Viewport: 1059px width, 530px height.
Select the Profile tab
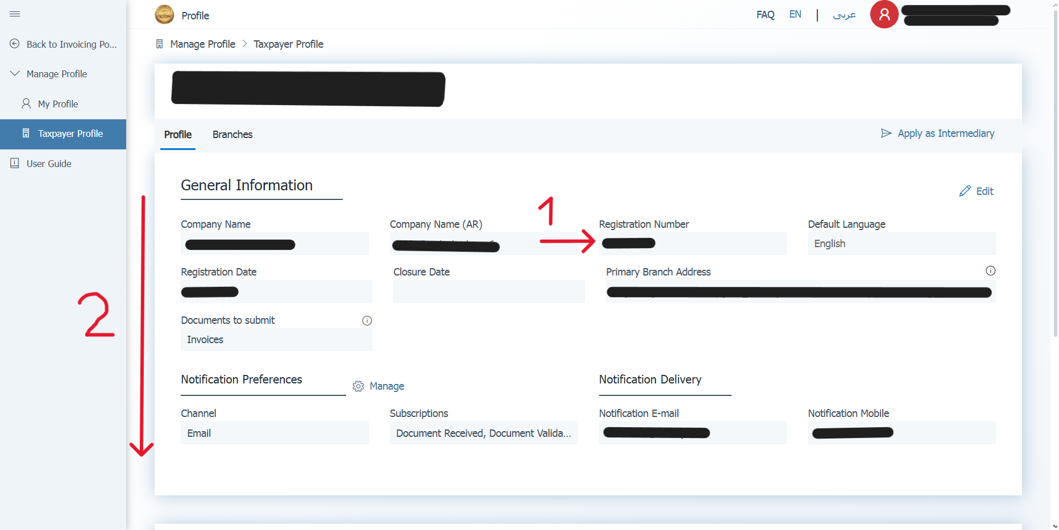pyautogui.click(x=177, y=135)
